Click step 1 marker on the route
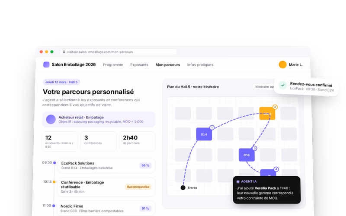This screenshot has height=216, width=346. (212, 127)
